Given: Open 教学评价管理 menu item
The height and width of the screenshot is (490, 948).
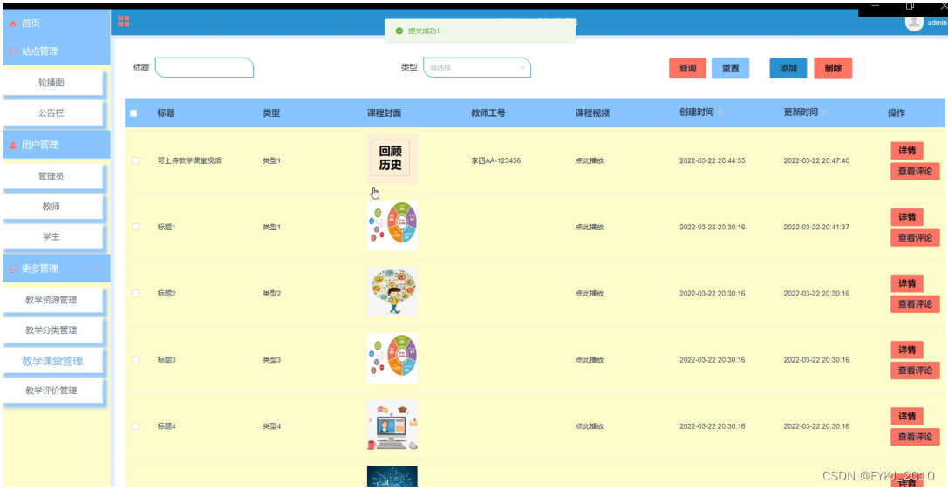Looking at the screenshot, I should [51, 391].
